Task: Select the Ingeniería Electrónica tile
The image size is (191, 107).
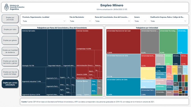Action: 53,83
